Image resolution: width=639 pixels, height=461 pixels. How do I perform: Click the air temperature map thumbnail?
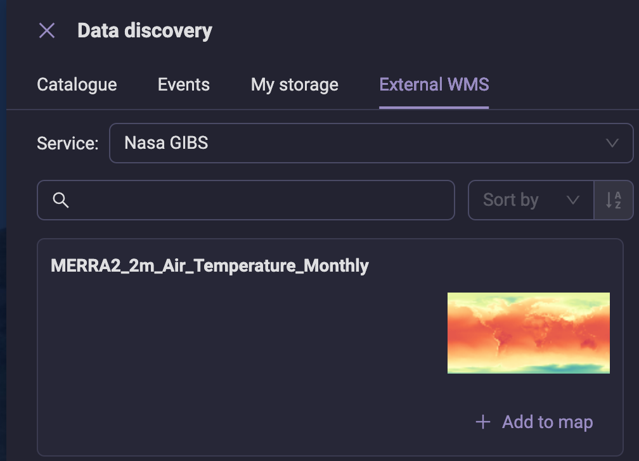pos(529,332)
